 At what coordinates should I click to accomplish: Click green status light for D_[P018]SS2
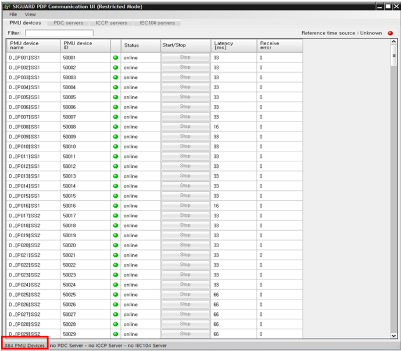(x=116, y=226)
